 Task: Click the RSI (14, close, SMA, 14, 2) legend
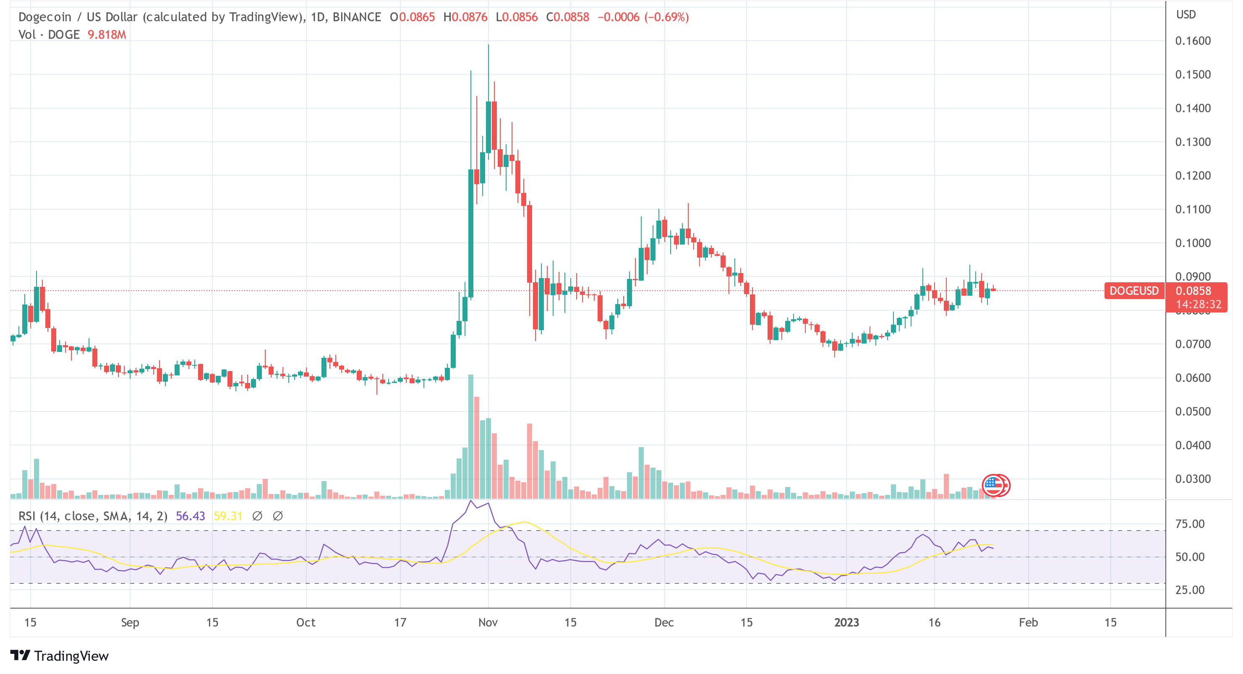click(93, 516)
